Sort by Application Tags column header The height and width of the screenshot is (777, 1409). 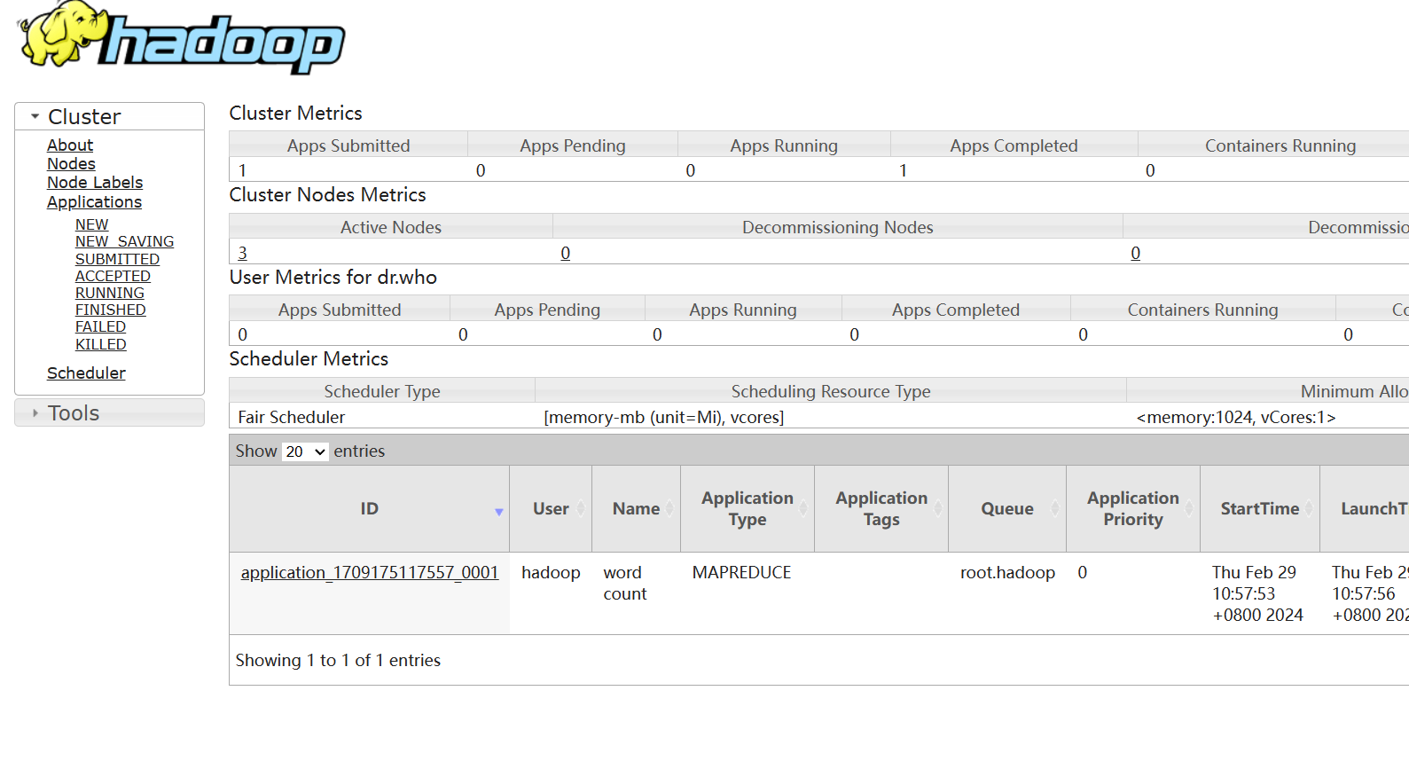click(x=881, y=509)
